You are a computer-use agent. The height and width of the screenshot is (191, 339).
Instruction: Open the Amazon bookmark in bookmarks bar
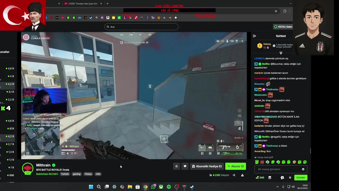point(108,18)
